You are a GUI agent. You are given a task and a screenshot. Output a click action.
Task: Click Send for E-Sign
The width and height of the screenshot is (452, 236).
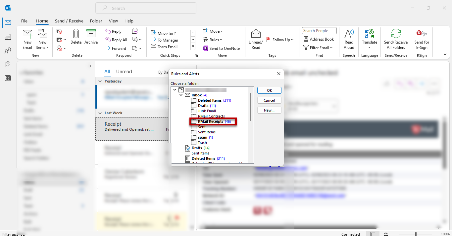click(421, 39)
